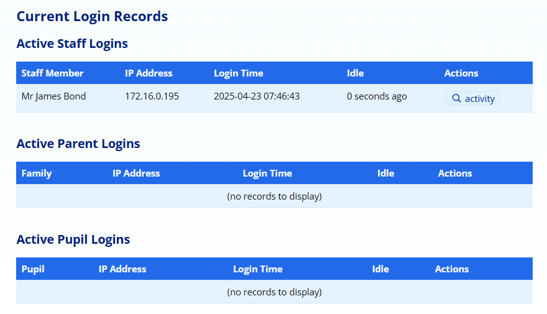Screen dimensions: 547x314
Task: Select the Mr James Bond staff name
Action: click(53, 96)
